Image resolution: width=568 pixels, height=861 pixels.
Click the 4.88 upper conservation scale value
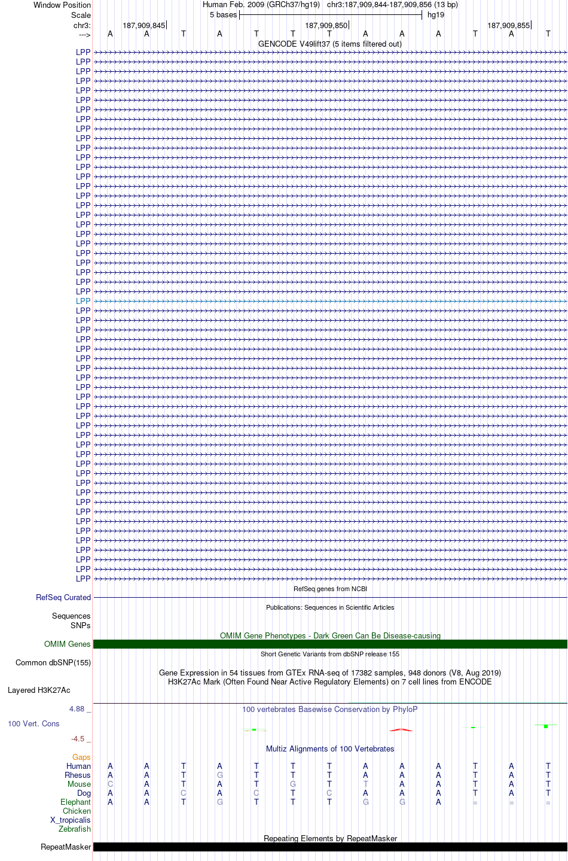(77, 709)
